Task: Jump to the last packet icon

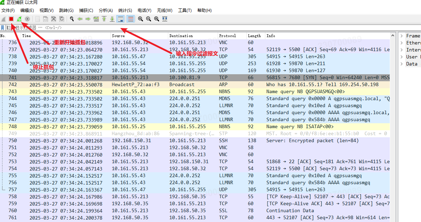Action: (112, 19)
